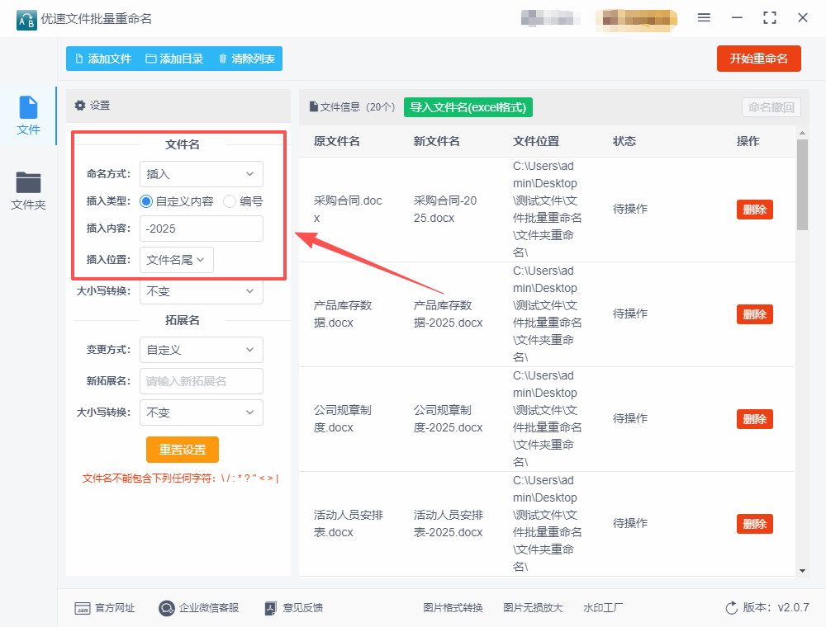
Task: Click the file list vertical scrollbar
Action: 802,185
